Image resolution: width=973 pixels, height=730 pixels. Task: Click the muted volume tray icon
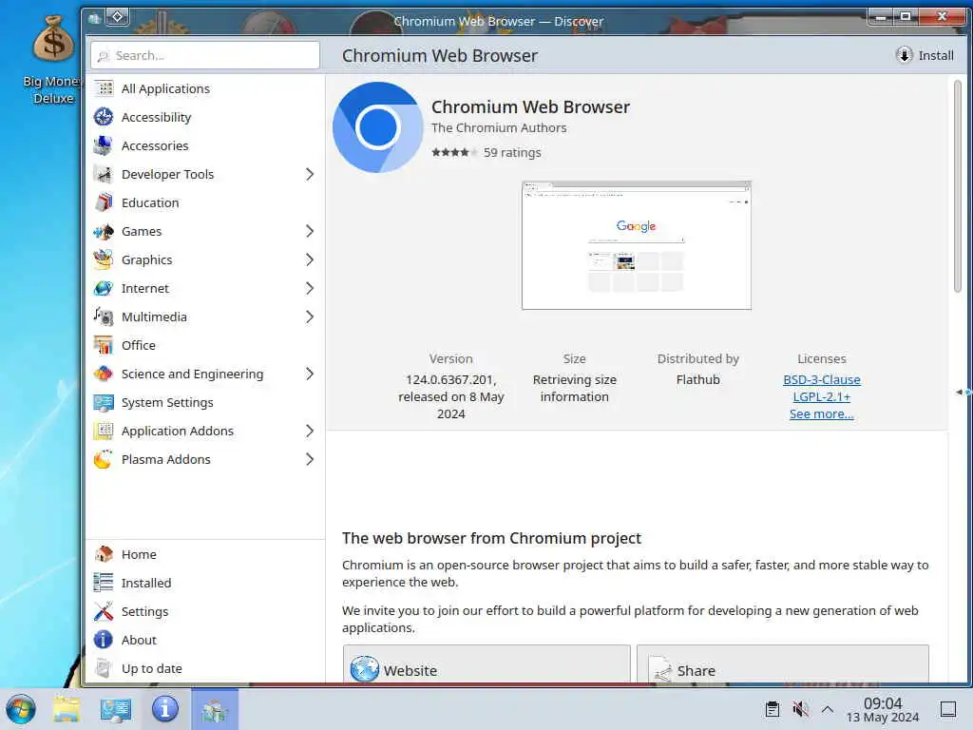pos(800,709)
